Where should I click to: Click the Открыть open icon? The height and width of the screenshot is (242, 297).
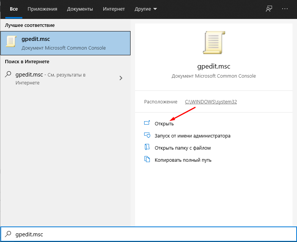(x=147, y=123)
